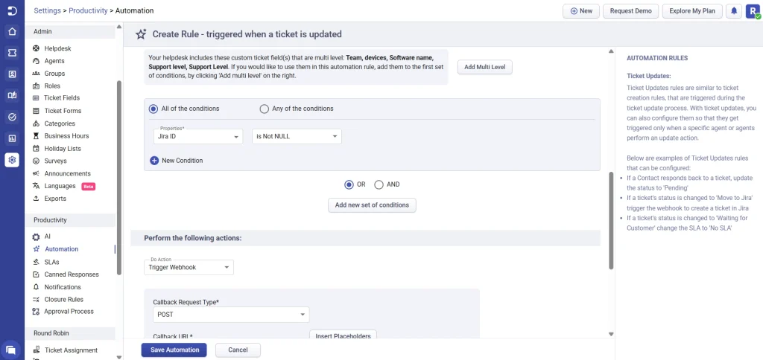The width and height of the screenshot is (763, 360).
Task: Click Add Multi Level button
Action: click(x=484, y=67)
